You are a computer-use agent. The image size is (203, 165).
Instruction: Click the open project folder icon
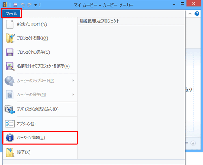(x=10, y=39)
